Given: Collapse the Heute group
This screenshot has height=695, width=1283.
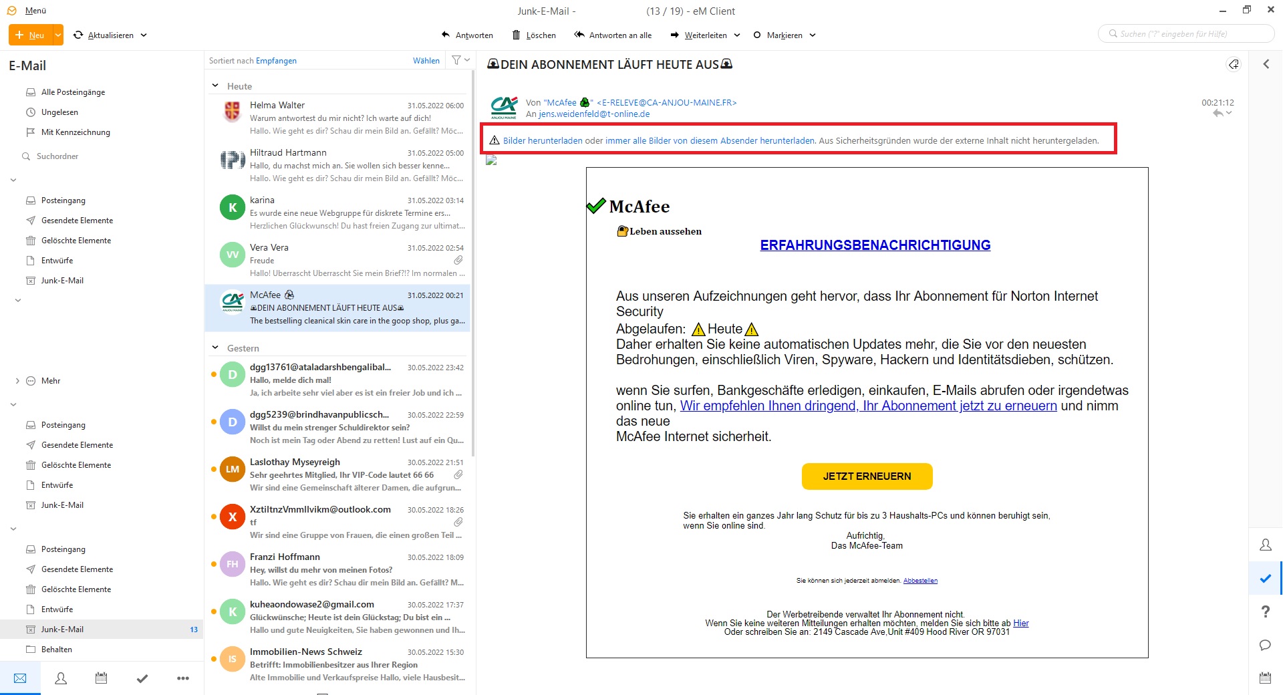Looking at the screenshot, I should (215, 86).
